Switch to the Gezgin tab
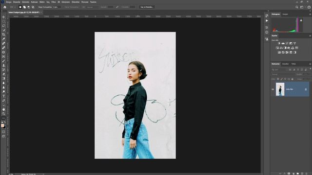Image resolution: width=312 pixels, height=175 pixels. [285, 14]
